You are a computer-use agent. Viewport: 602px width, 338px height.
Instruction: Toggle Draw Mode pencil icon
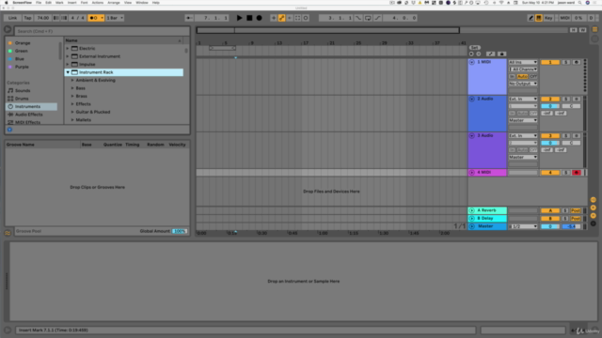(531, 18)
